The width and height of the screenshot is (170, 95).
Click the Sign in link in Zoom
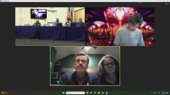167,4
